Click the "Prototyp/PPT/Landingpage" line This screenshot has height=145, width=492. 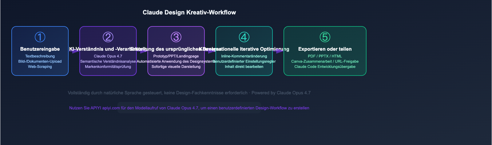coord(176,56)
